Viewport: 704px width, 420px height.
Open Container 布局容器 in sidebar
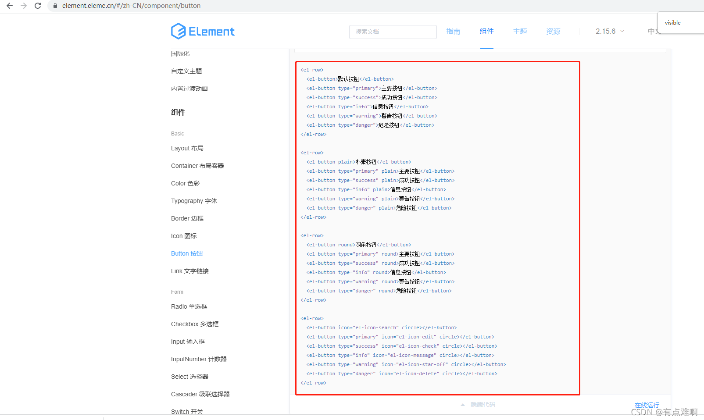(197, 166)
